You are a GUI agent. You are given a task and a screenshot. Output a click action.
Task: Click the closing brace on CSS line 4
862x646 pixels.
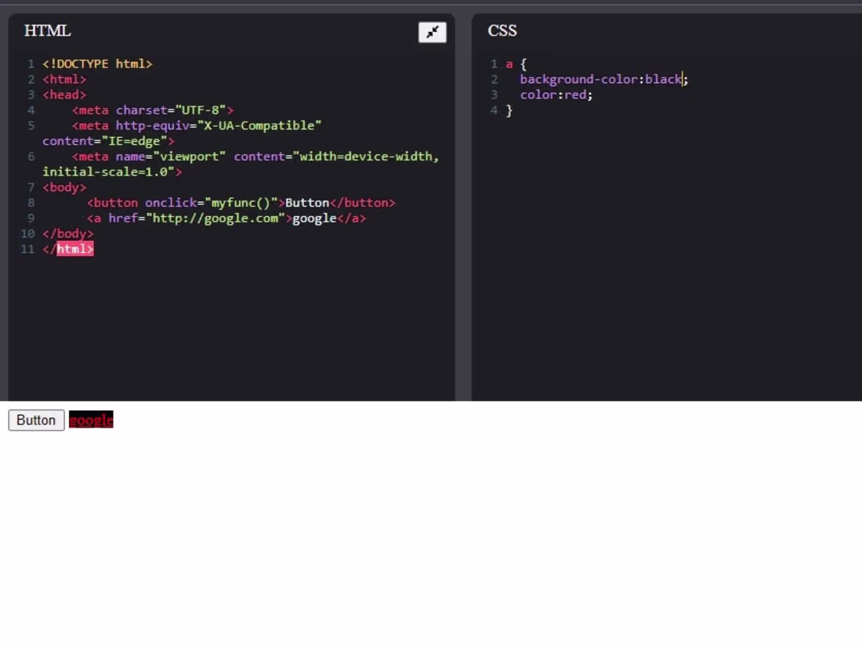511,110
